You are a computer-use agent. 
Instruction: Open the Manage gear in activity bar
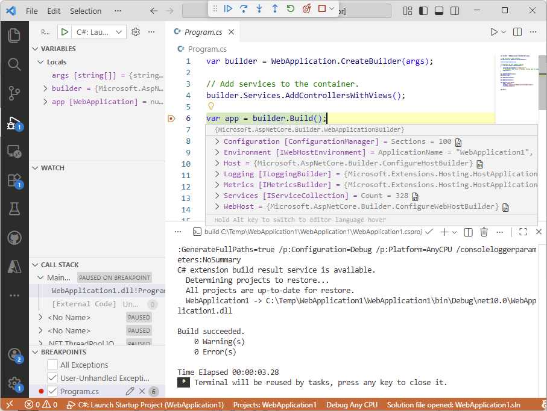14,384
